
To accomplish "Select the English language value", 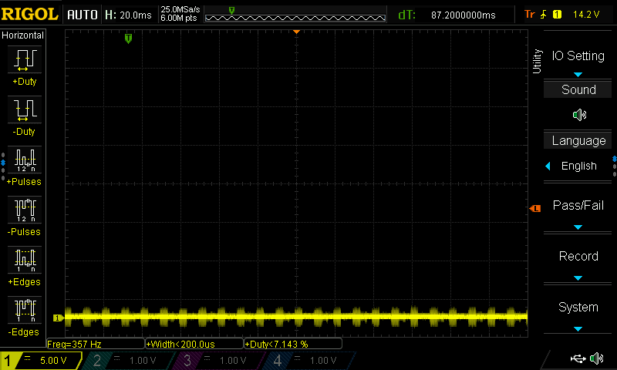I will (x=579, y=166).
